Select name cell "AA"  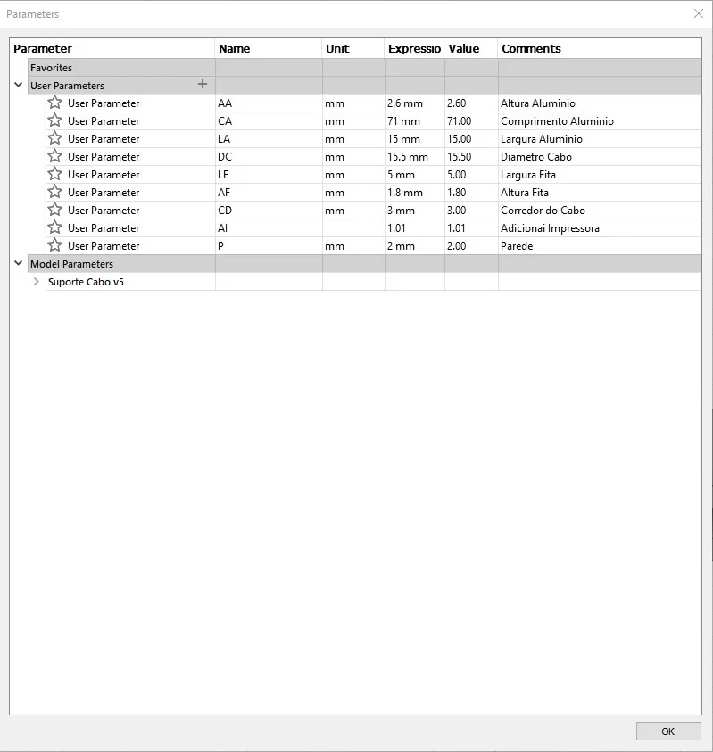(x=269, y=103)
